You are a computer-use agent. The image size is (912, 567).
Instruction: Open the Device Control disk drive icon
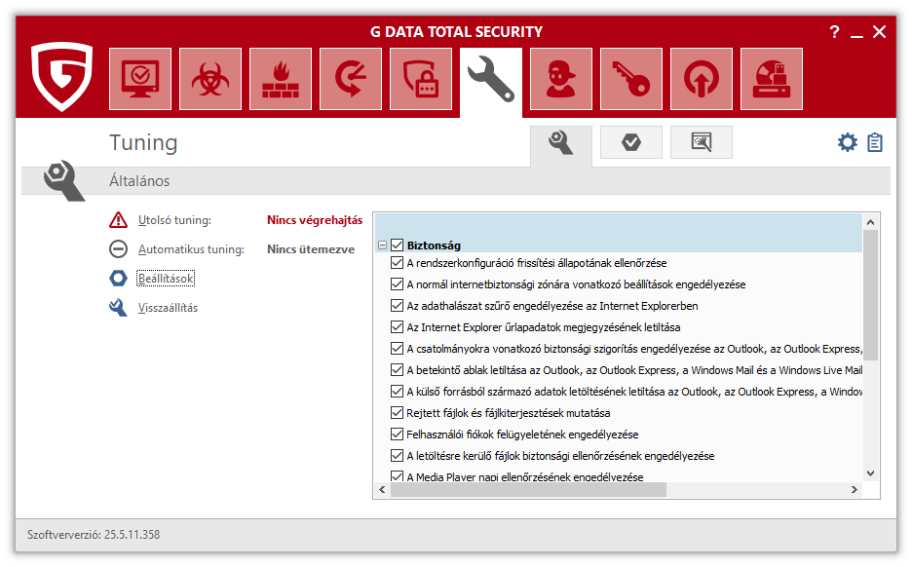(x=772, y=79)
